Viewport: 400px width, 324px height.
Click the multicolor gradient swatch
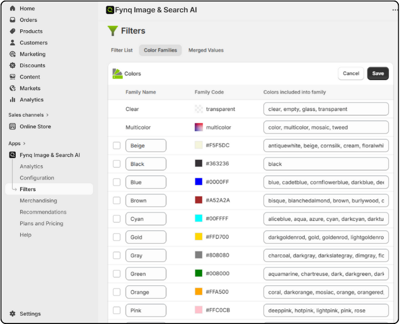click(199, 127)
